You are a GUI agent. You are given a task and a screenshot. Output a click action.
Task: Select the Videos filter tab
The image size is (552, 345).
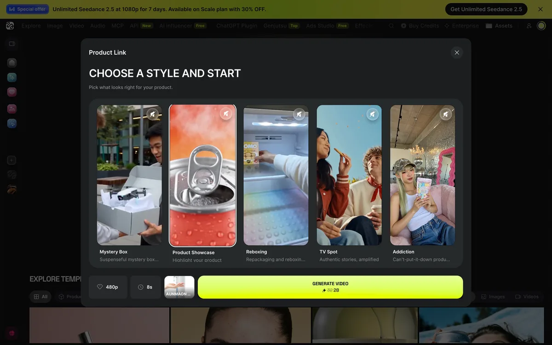tap(527, 297)
